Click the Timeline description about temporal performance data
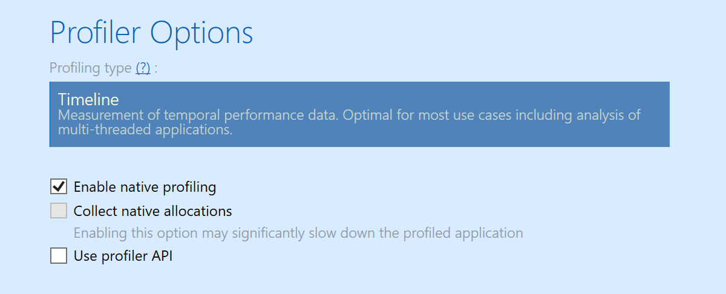 [349, 122]
